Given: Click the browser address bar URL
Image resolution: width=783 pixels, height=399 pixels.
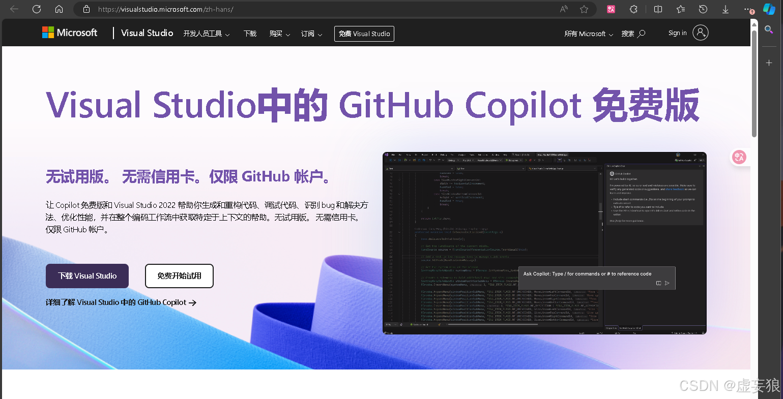Looking at the screenshot, I should [x=165, y=9].
